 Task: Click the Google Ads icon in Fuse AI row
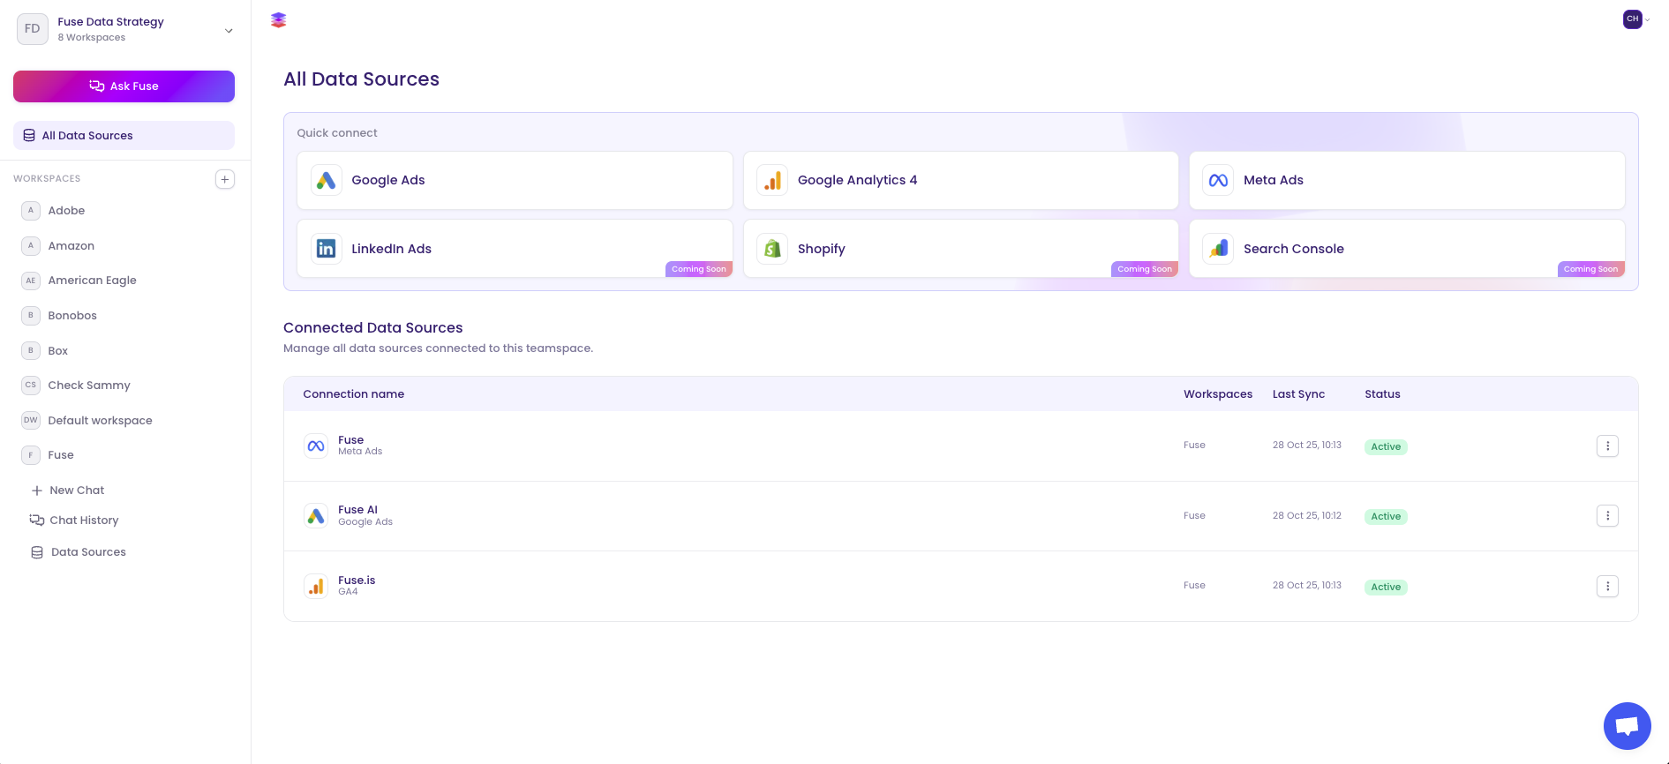(316, 516)
